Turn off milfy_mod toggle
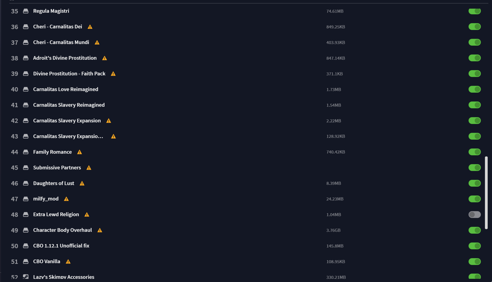Screen dimensions: 492x282 click(475, 199)
